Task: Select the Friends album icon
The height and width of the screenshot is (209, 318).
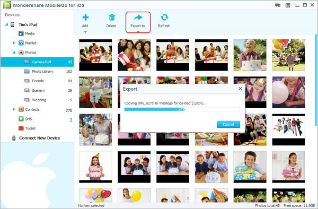Action: 27,81
